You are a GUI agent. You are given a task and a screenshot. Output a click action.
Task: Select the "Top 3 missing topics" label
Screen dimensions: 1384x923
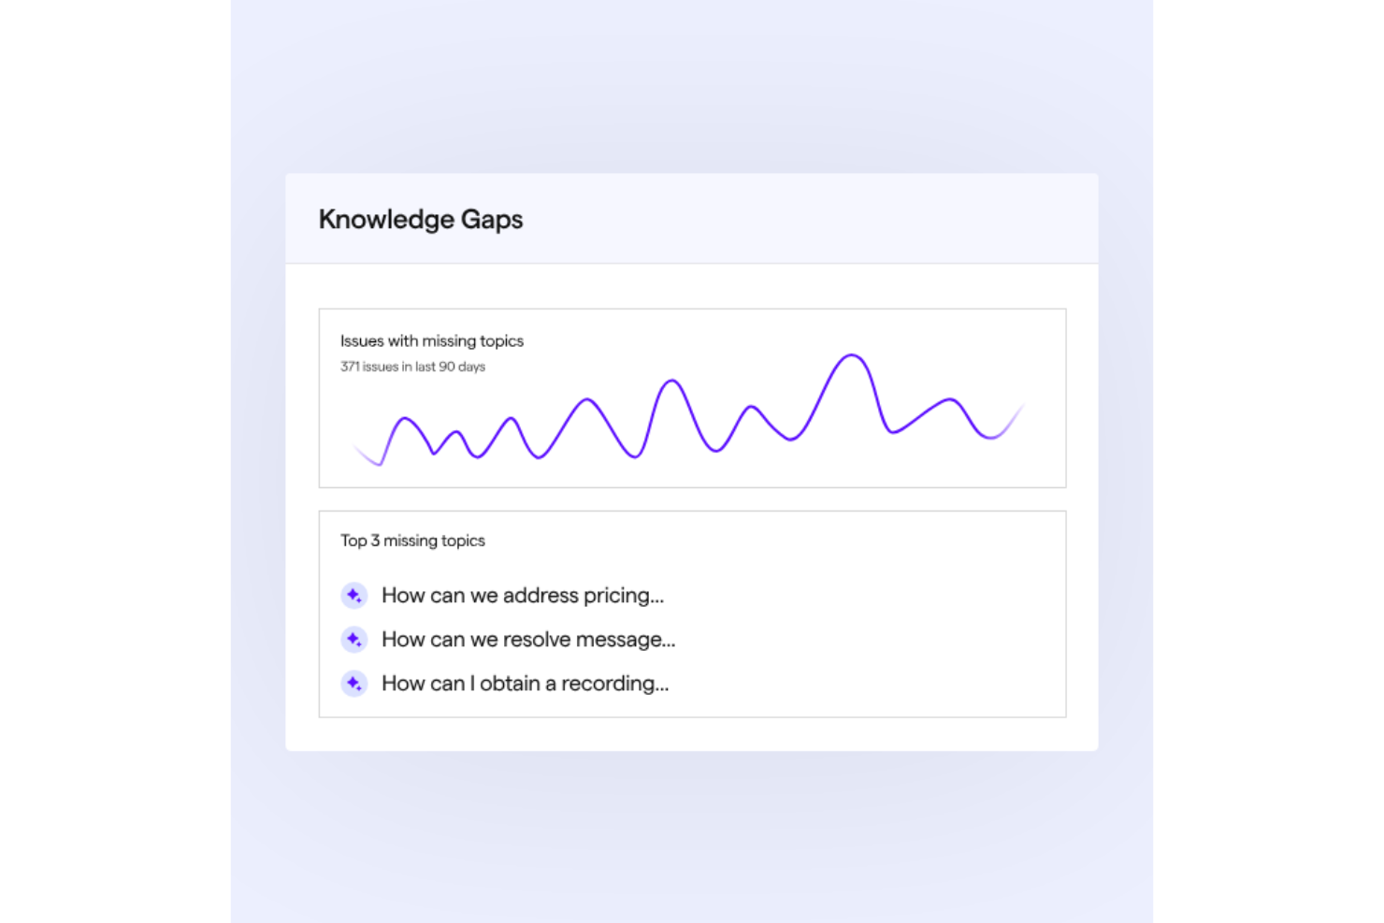pos(412,541)
